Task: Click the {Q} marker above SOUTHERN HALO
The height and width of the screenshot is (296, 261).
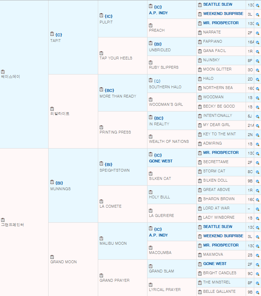Action: point(157,81)
